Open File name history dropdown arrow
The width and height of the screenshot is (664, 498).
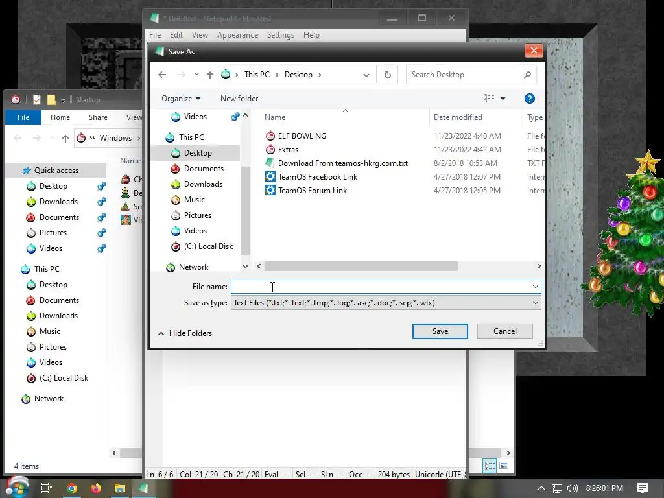click(x=535, y=287)
